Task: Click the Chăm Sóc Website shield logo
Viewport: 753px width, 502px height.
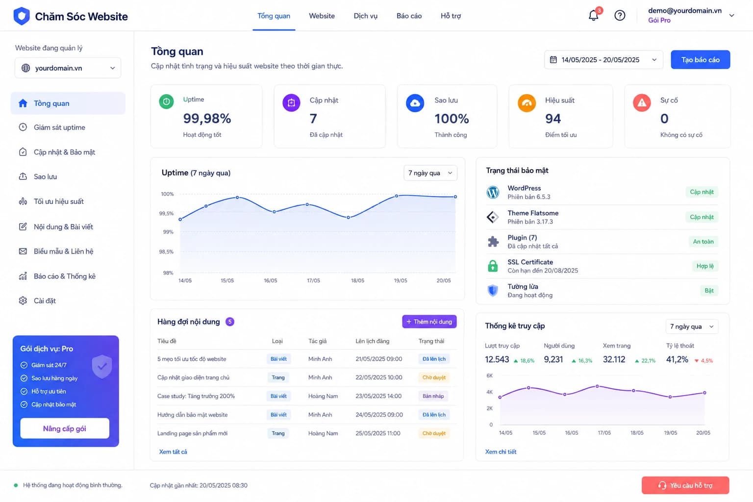Action: 22,16
